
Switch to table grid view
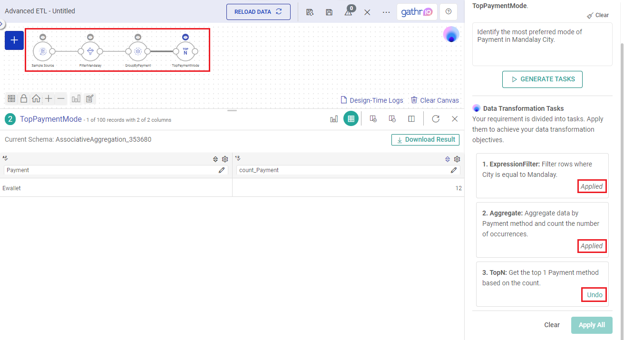click(x=351, y=119)
